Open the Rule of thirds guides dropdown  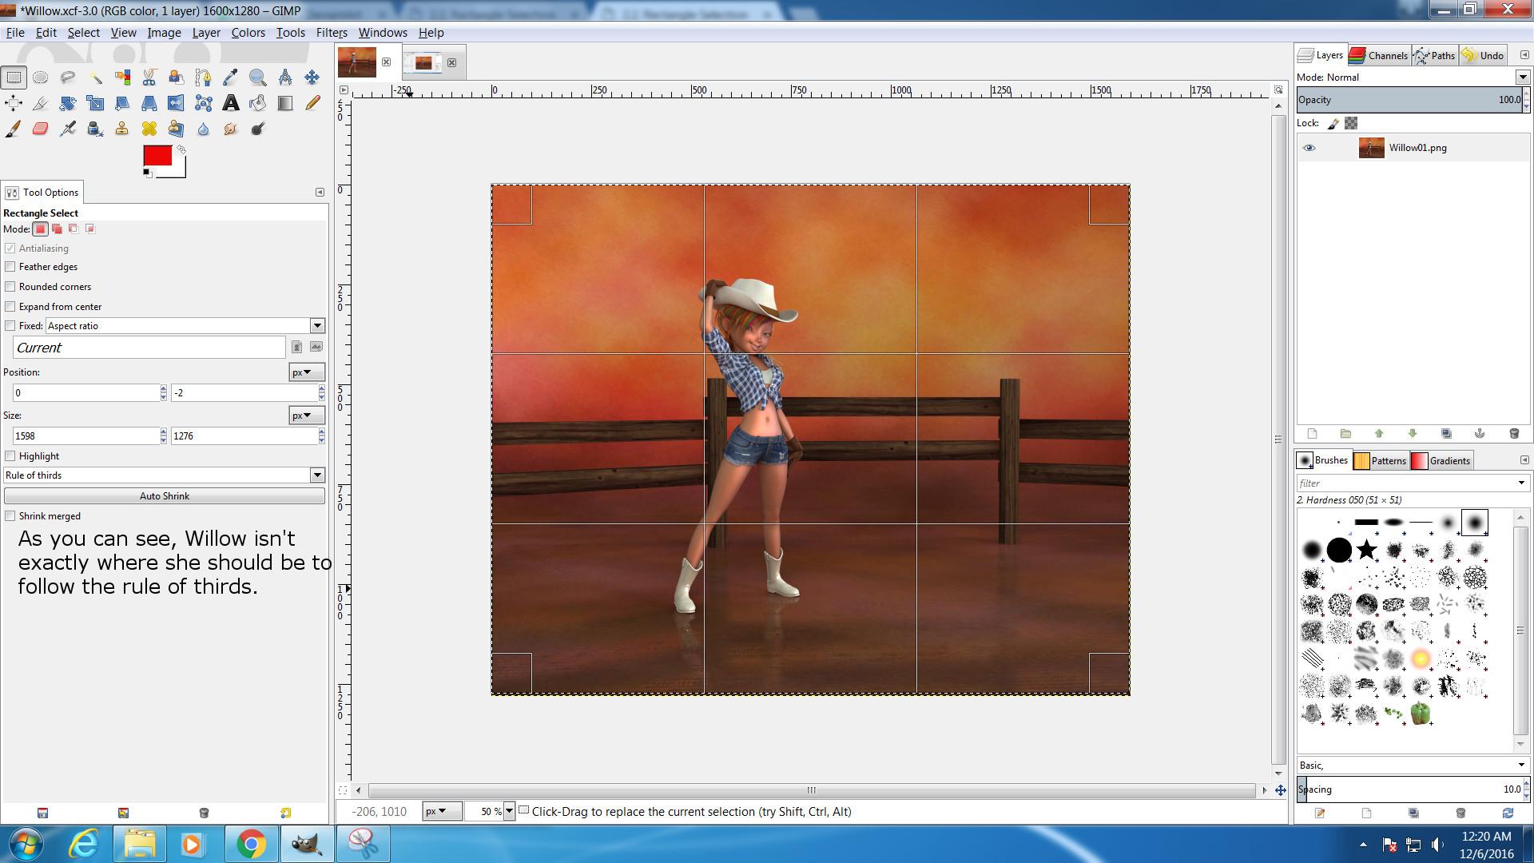click(317, 475)
